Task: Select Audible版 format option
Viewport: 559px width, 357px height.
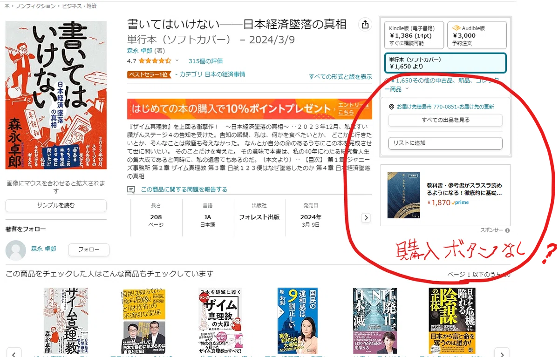Action: point(477,35)
